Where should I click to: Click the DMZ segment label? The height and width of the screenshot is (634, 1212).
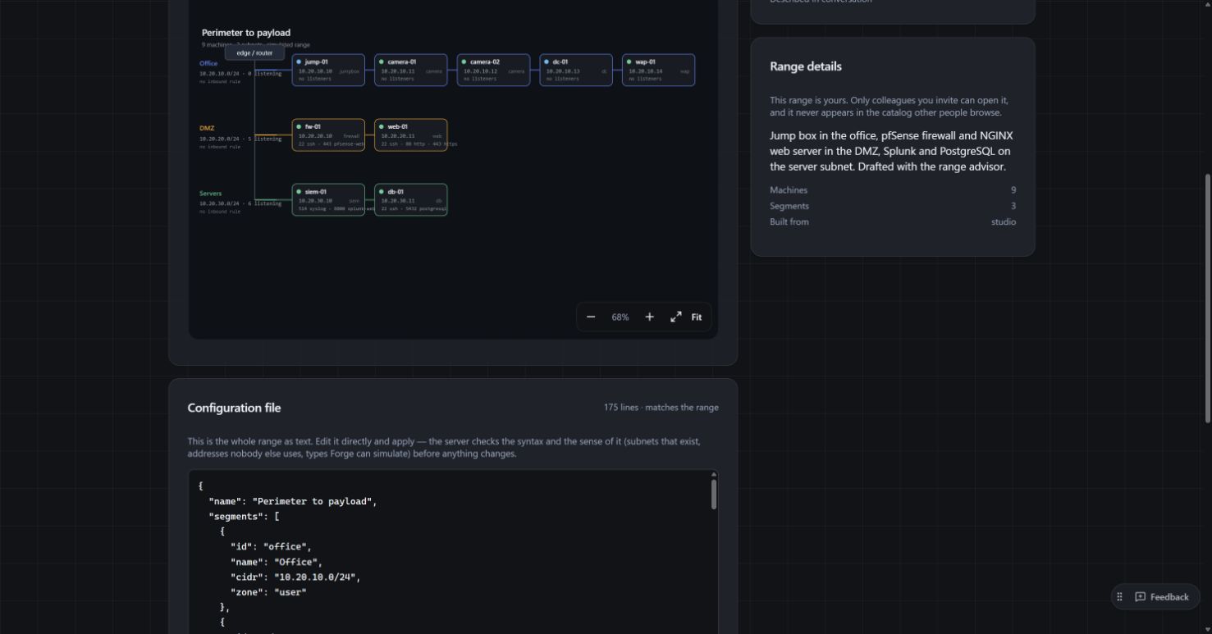pyautogui.click(x=207, y=128)
